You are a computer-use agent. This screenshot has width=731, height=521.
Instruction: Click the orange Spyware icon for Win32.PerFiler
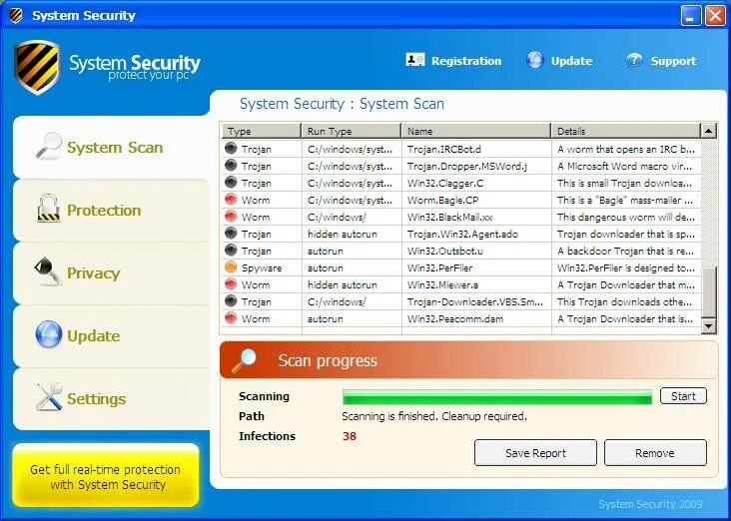(x=231, y=267)
